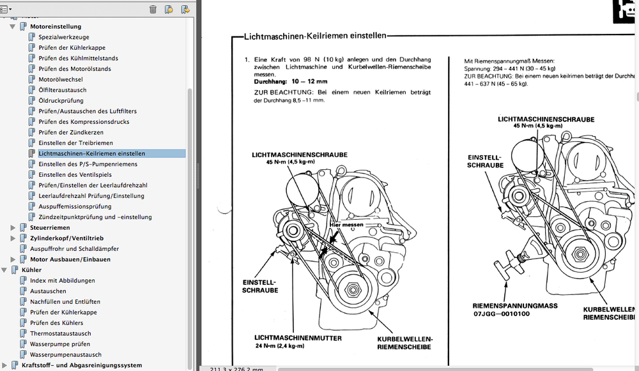Expand the Steuerriemen bookmark

click(x=13, y=227)
